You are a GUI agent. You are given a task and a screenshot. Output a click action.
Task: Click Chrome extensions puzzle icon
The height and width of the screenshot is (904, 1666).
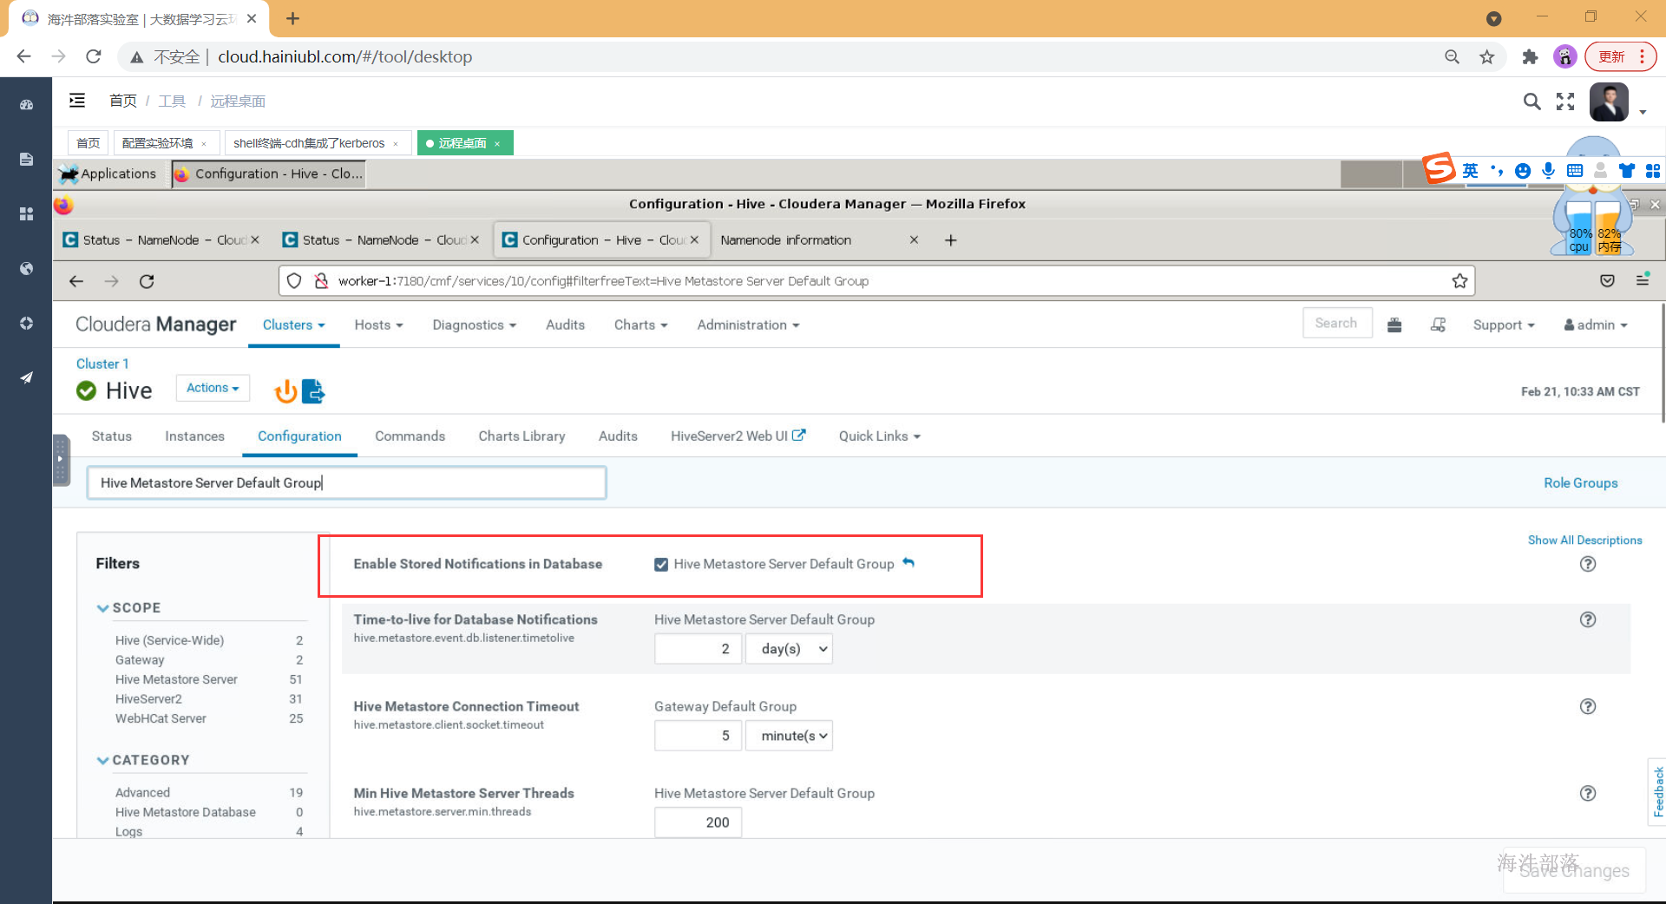(x=1530, y=56)
